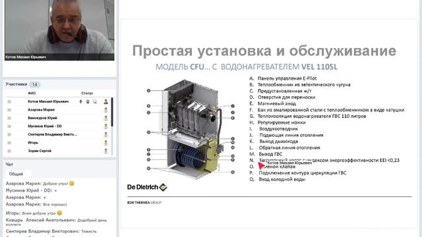Image resolution: width=422 pixels, height=237 pixels.
Task: Click slide title 'Простая установка и обслуживание'
Action: pyautogui.click(x=264, y=51)
